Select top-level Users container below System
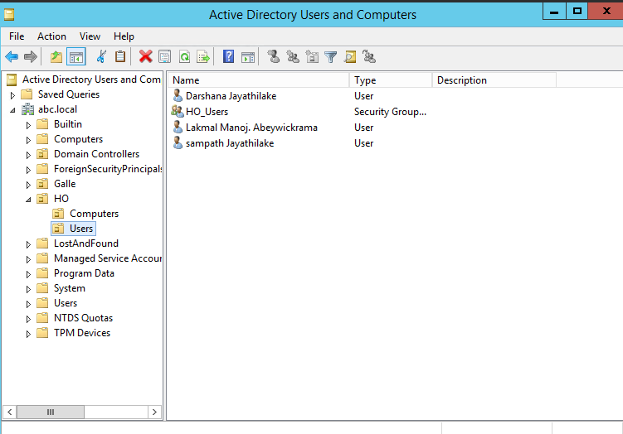 tap(66, 303)
